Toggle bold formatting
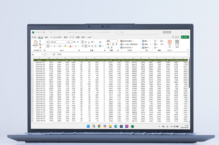This screenshot has height=145, width=219. (48, 46)
